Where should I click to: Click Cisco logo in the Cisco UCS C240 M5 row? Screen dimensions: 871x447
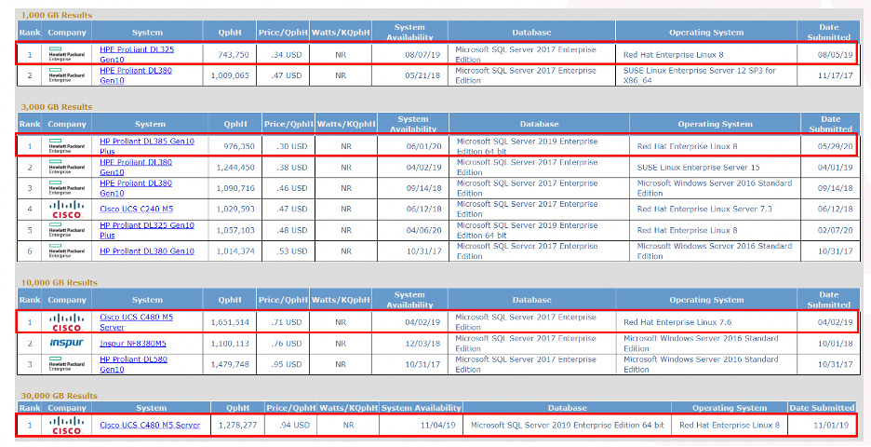tap(67, 209)
